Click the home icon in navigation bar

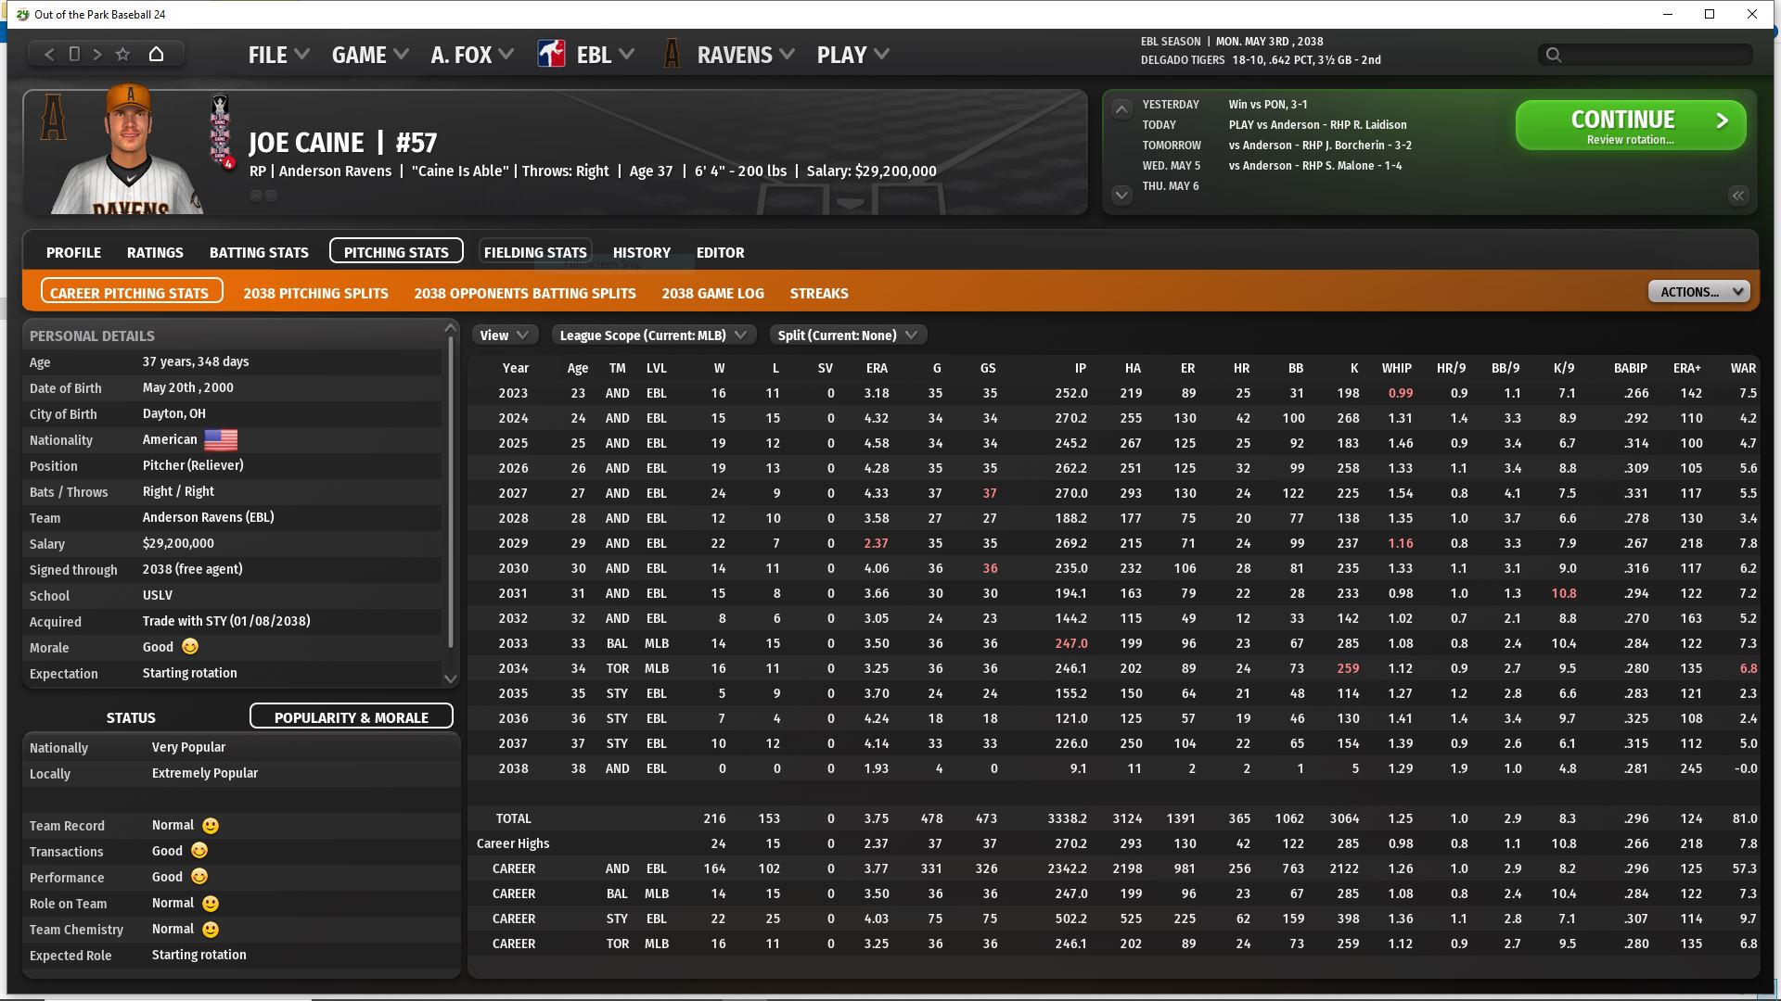(156, 55)
